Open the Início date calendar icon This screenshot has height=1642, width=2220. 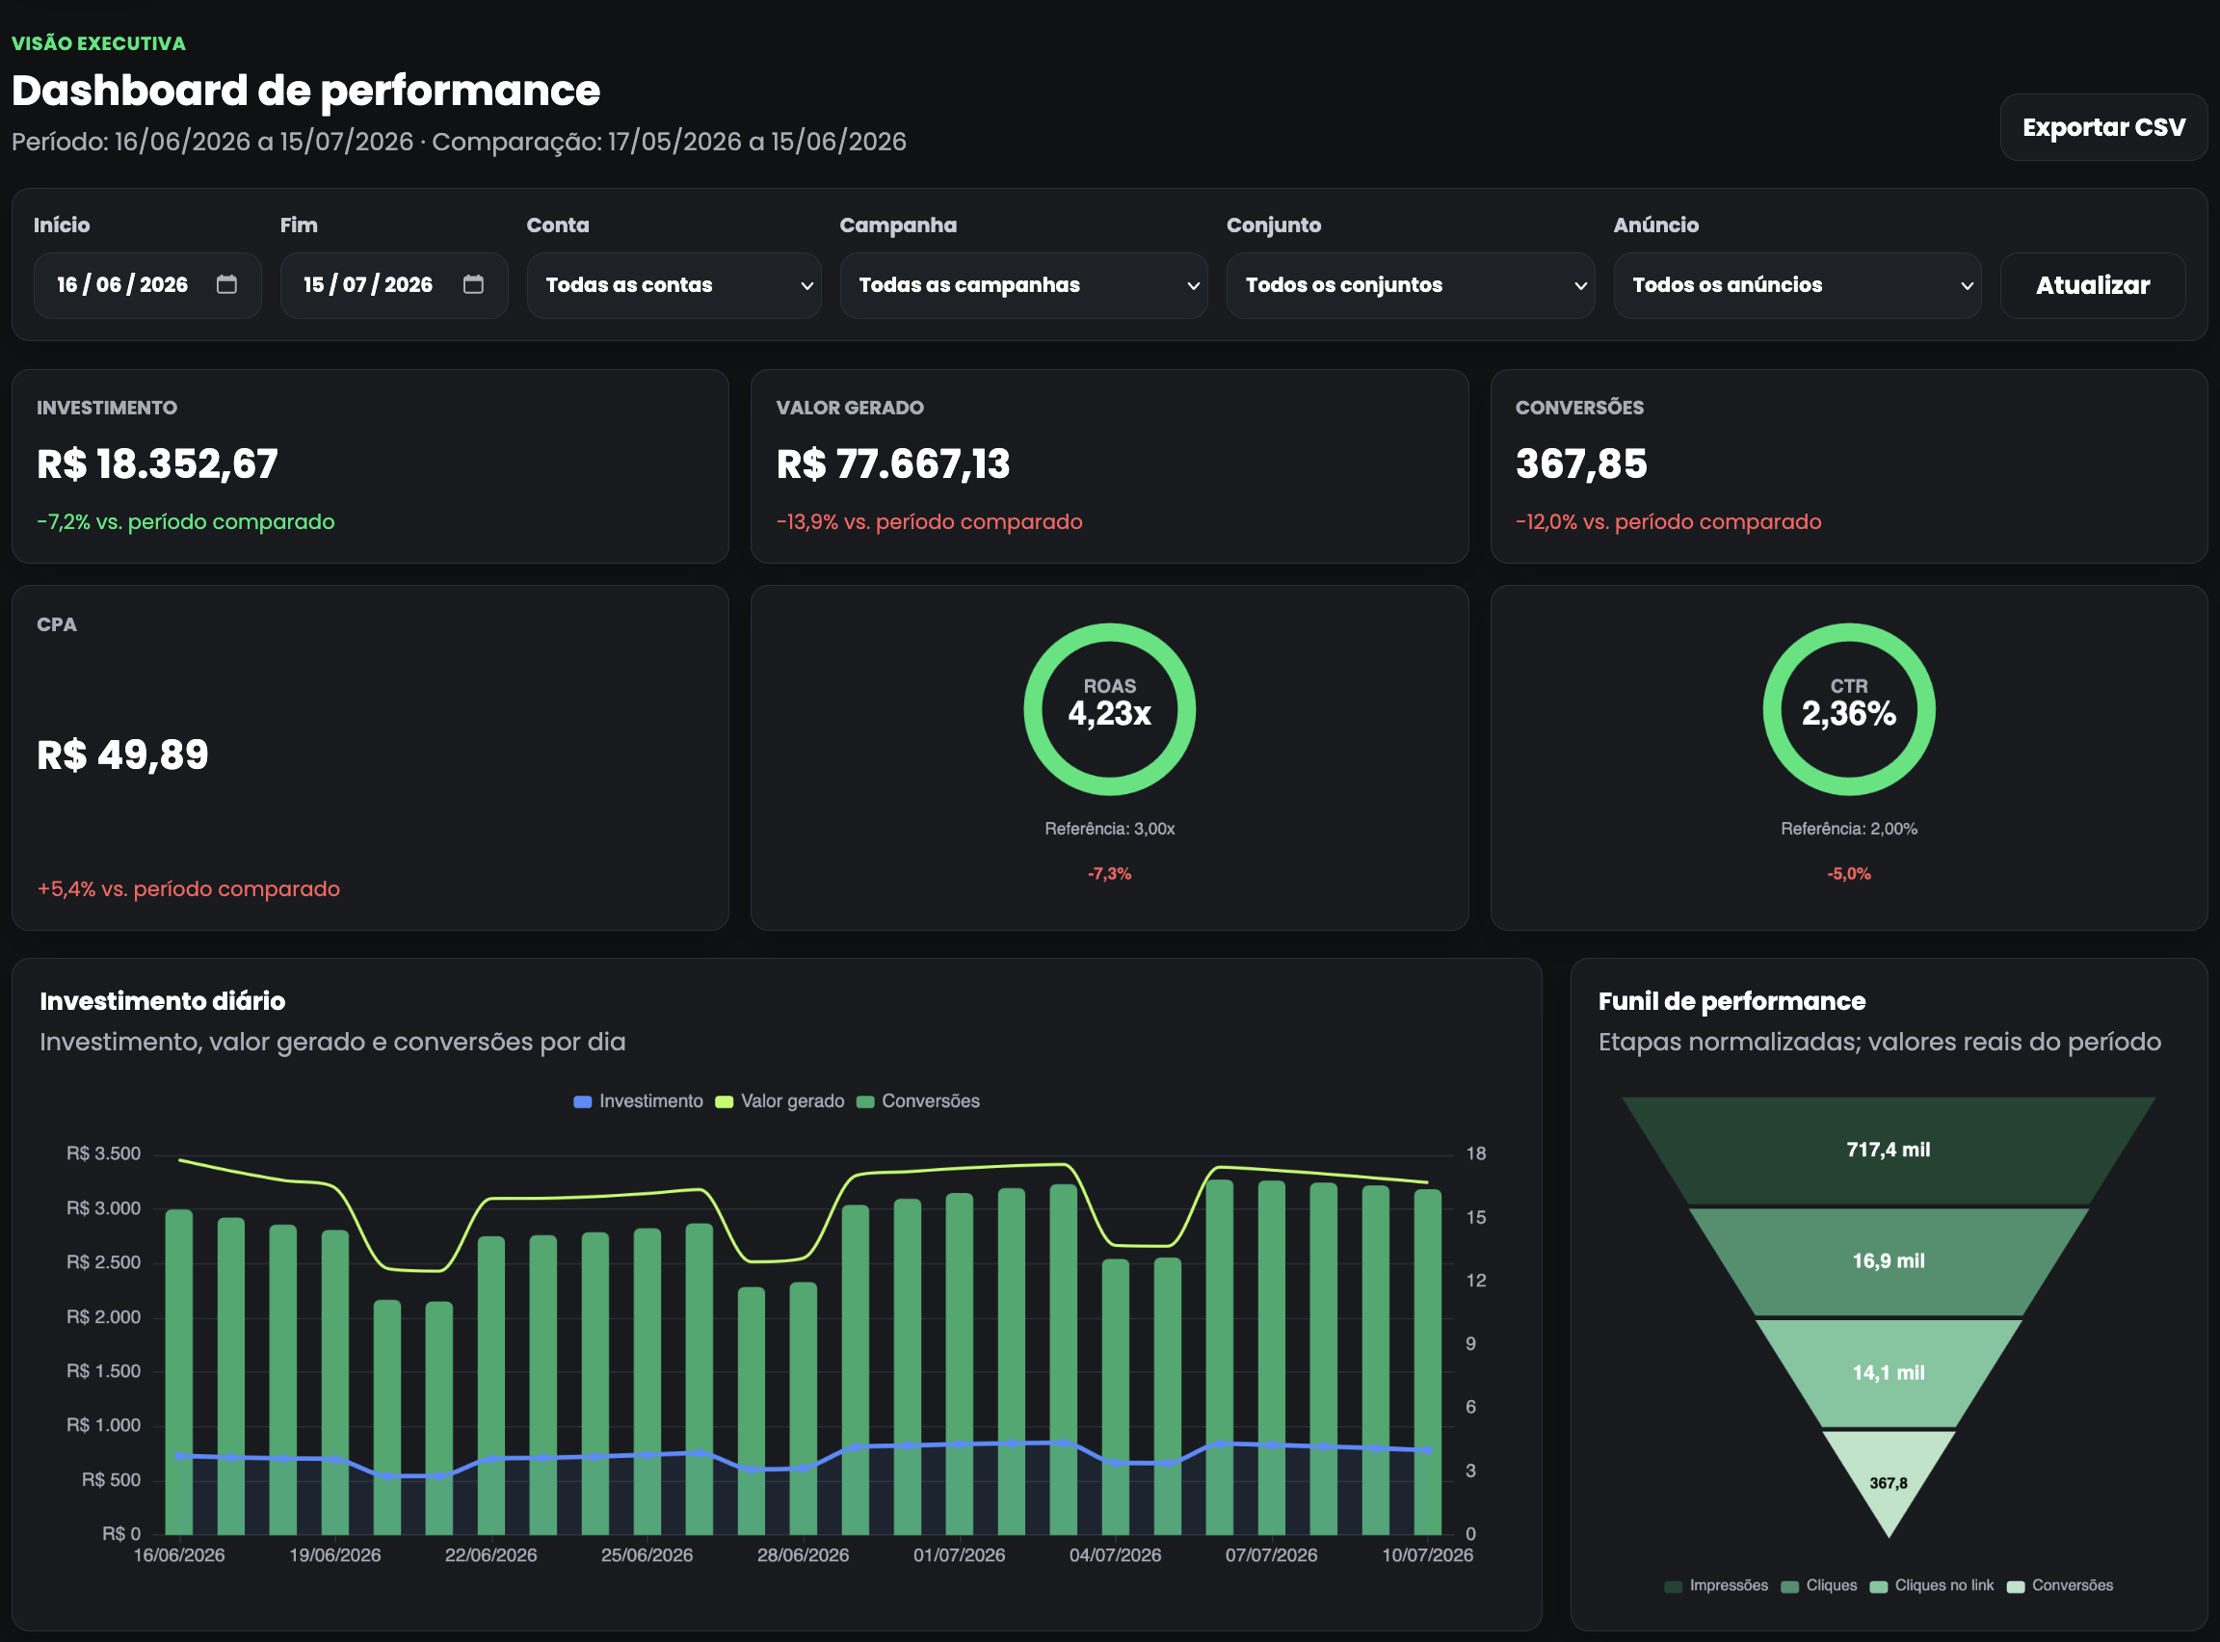click(x=226, y=284)
